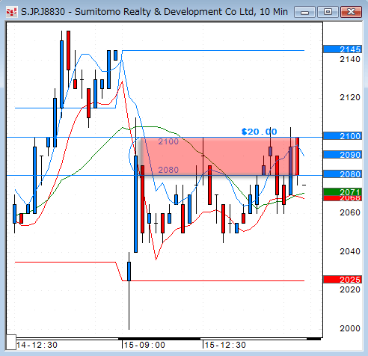This screenshot has width=368, height=356.
Task: Click the 2060 price scale value
Action: [350, 212]
